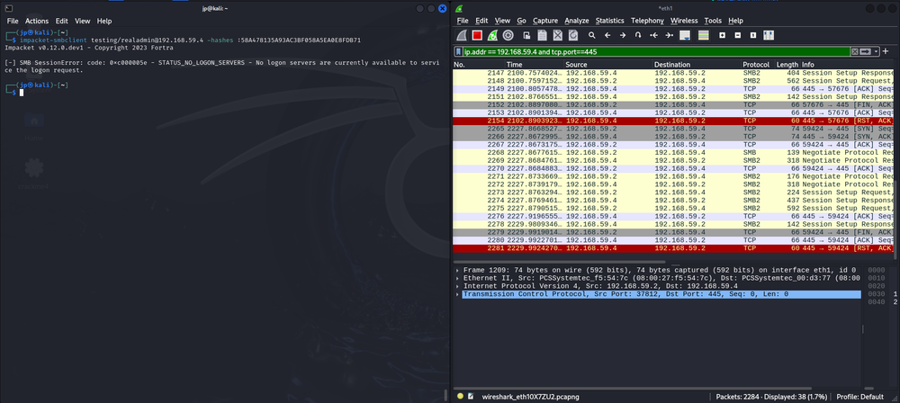Open the recent display filters dropdown
The height and width of the screenshot is (403, 900).
pyautogui.click(x=876, y=51)
